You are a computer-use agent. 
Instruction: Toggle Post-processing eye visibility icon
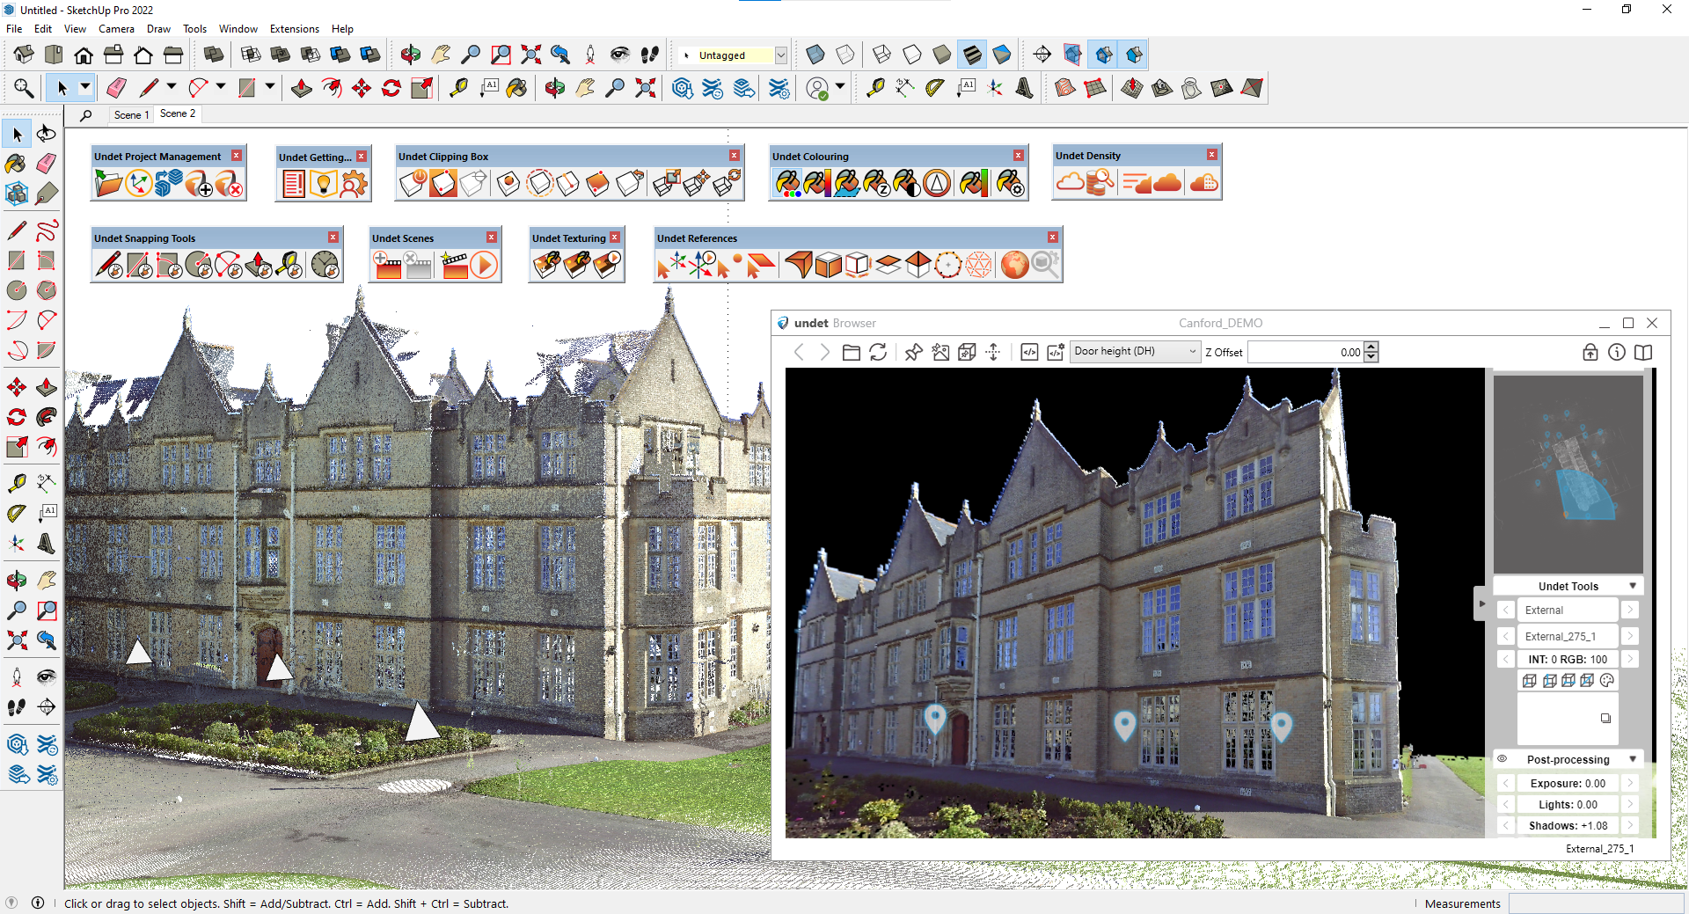click(x=1503, y=759)
